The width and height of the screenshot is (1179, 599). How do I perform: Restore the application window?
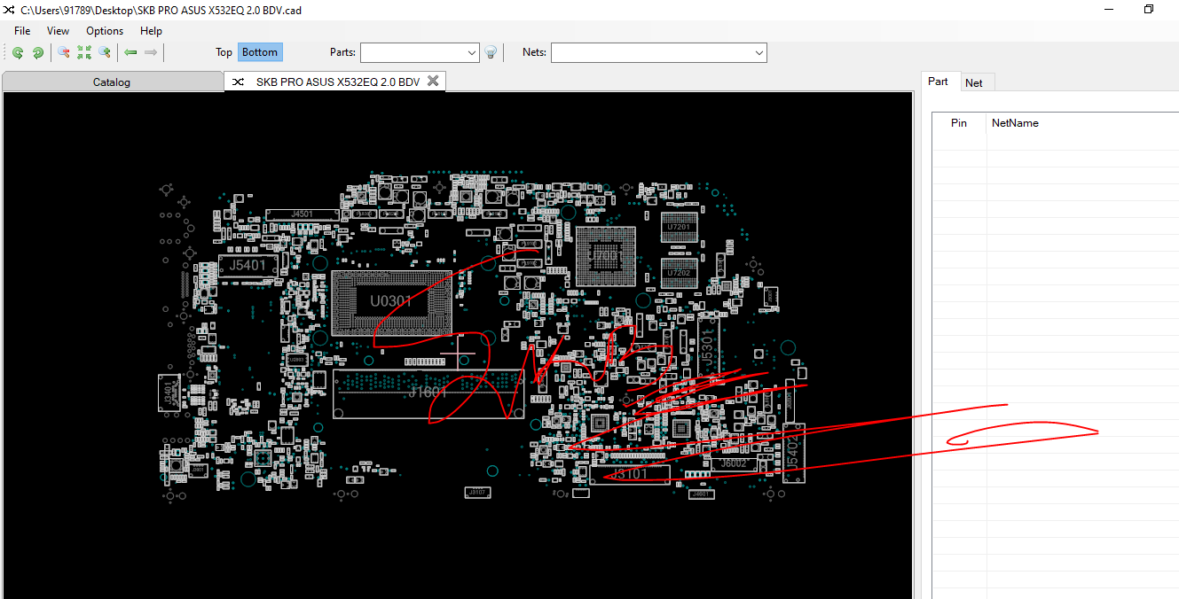point(1149,9)
